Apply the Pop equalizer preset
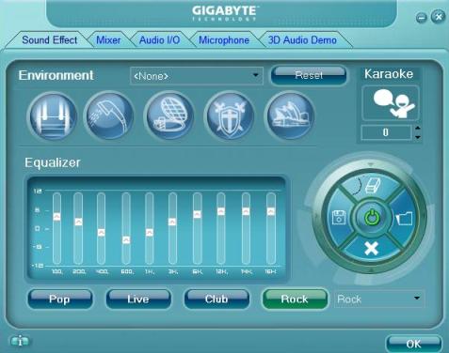Viewport: 449px width, 353px height. (59, 299)
